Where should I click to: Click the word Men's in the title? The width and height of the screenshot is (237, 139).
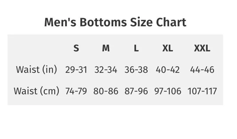pyautogui.click(x=60, y=22)
